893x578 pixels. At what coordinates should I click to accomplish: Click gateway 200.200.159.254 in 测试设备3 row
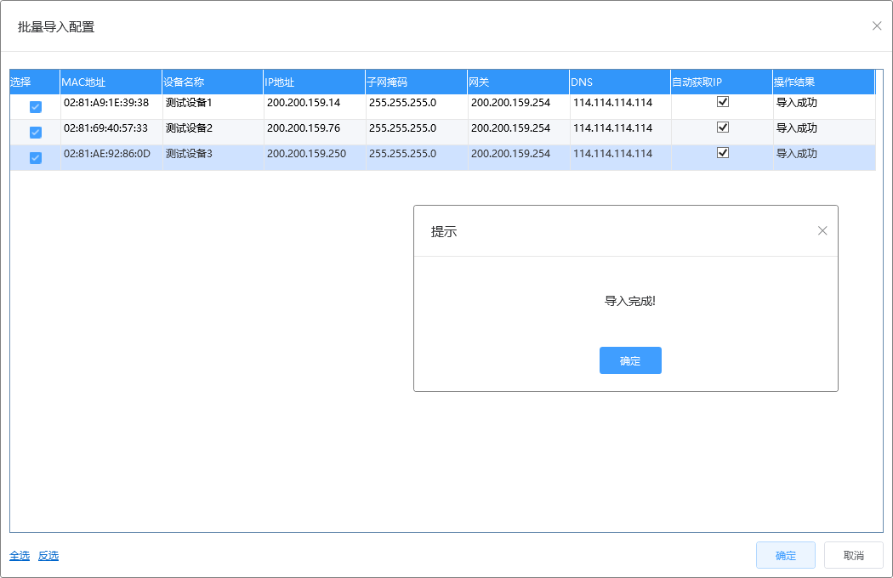511,154
